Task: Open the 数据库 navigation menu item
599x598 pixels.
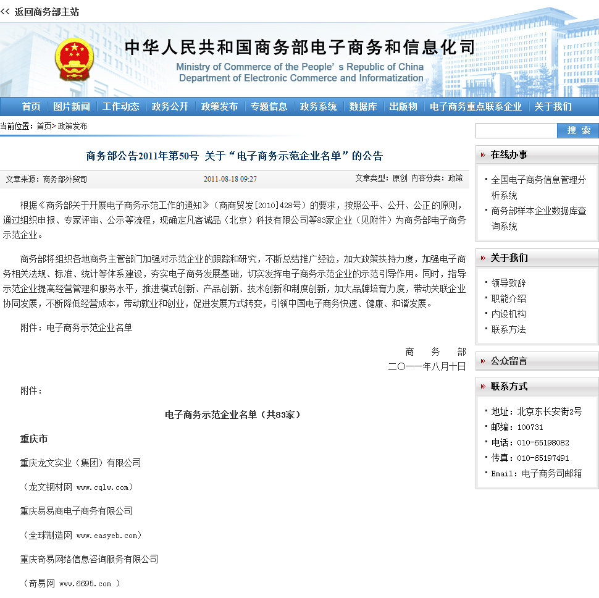Action: tap(363, 106)
